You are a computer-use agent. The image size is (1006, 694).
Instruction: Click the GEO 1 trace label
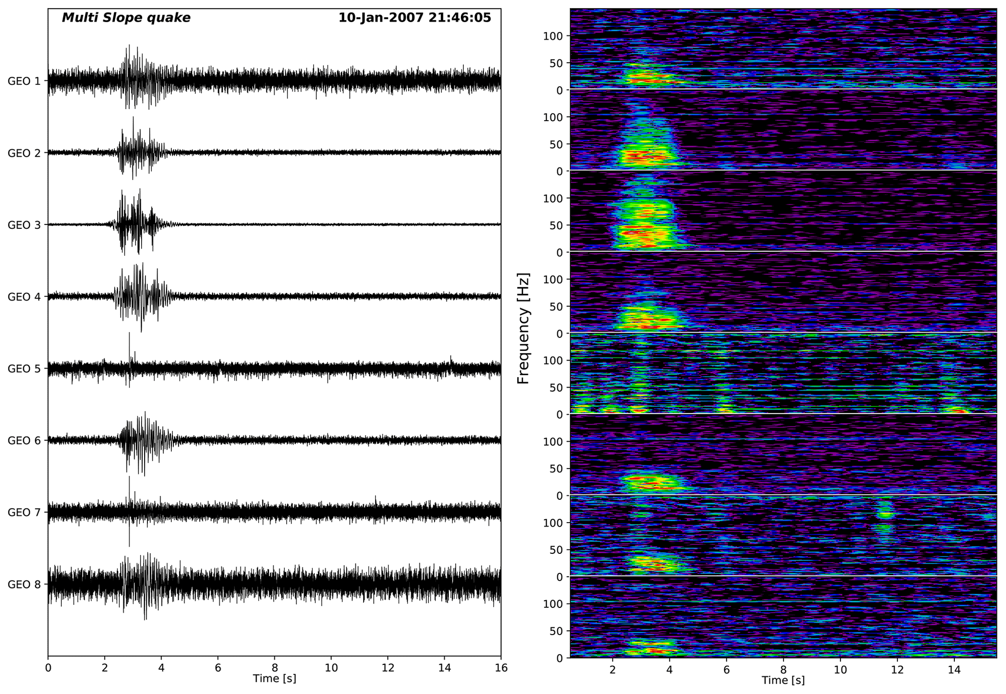pos(24,81)
